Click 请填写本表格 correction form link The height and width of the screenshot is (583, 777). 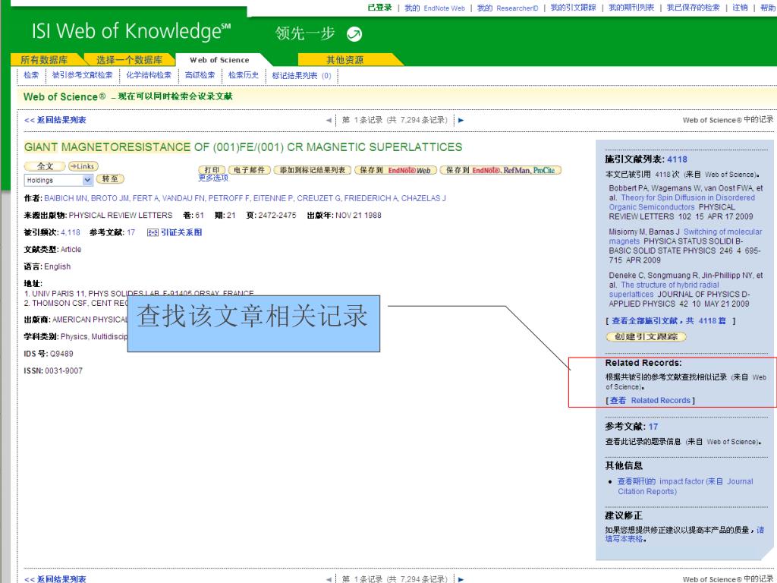pyautogui.click(x=684, y=534)
